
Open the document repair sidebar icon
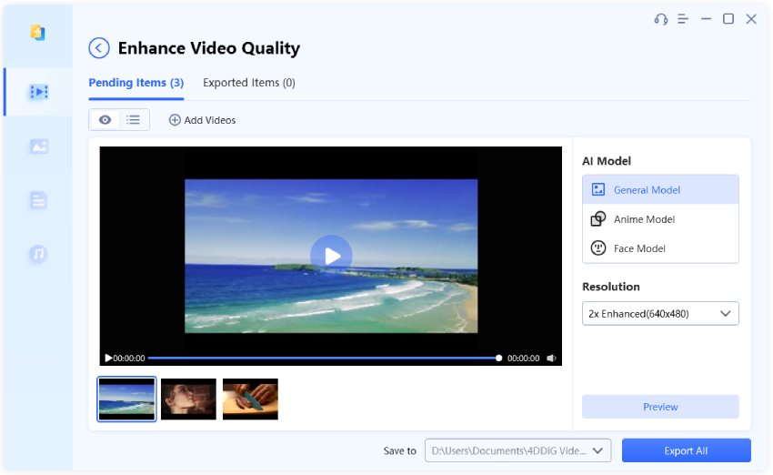coord(38,200)
